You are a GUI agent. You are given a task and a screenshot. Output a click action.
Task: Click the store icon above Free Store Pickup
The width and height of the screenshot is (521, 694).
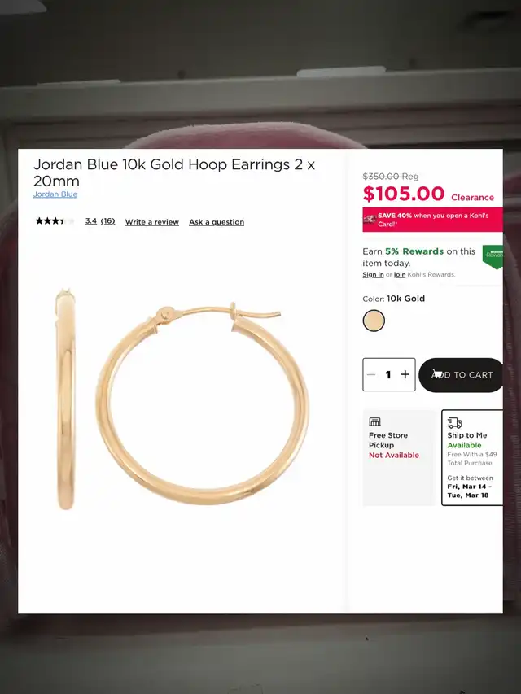pos(375,422)
